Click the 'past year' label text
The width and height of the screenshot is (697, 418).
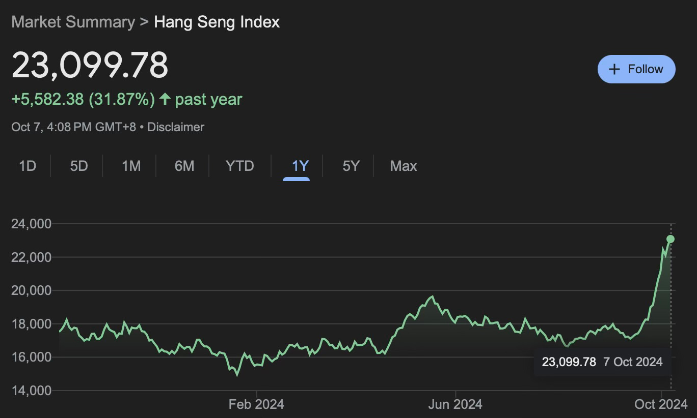[x=208, y=99]
